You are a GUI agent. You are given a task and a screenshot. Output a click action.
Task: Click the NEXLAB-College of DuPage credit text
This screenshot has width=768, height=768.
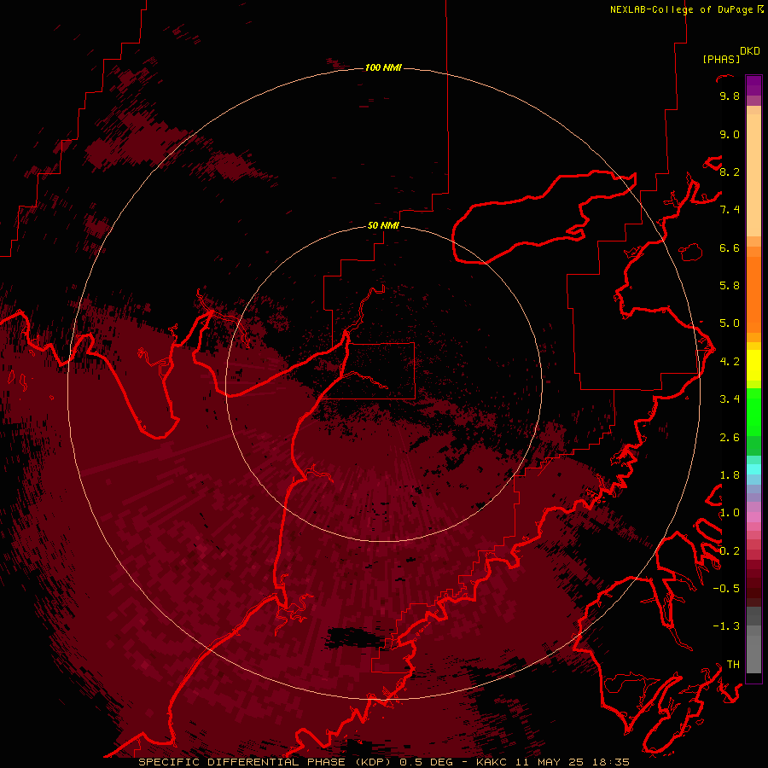pos(681,9)
